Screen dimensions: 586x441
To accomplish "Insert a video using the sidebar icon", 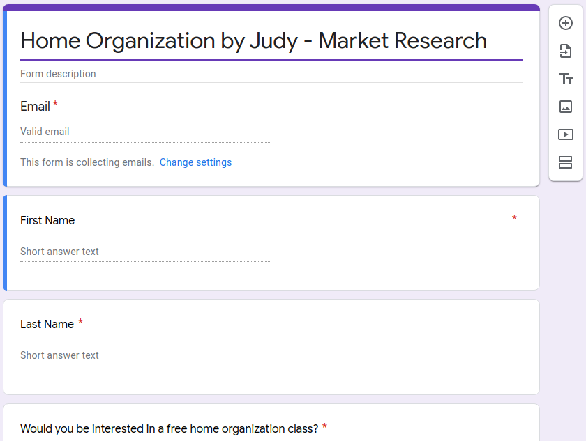I will (x=566, y=134).
